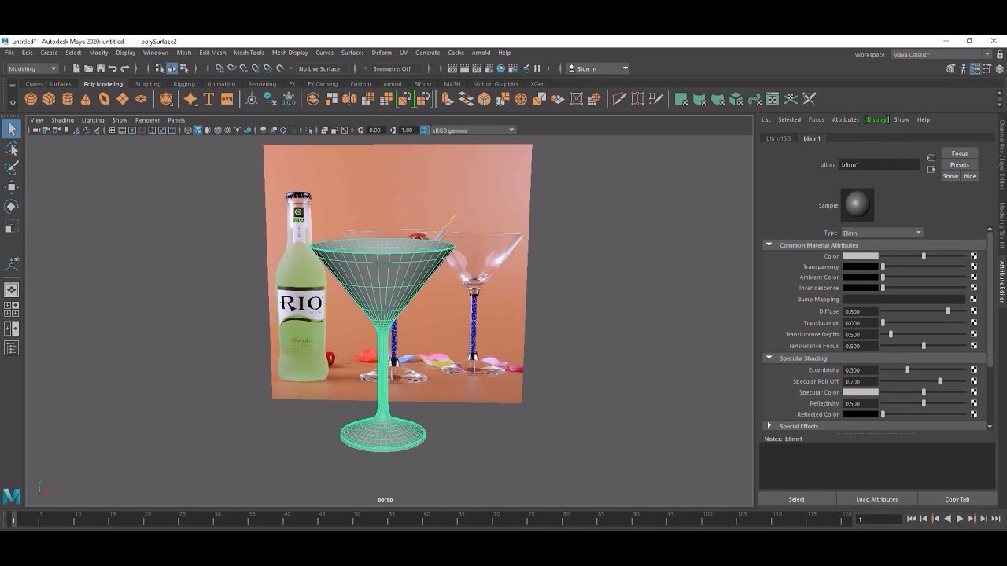Toggle the Modeling Toolkit sidebar icon

(x=950, y=68)
